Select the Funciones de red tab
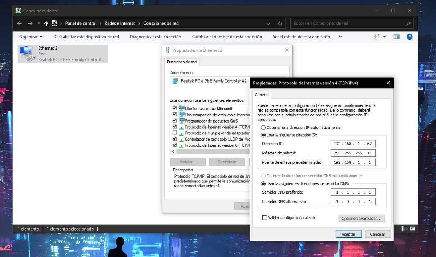 pyautogui.click(x=181, y=62)
